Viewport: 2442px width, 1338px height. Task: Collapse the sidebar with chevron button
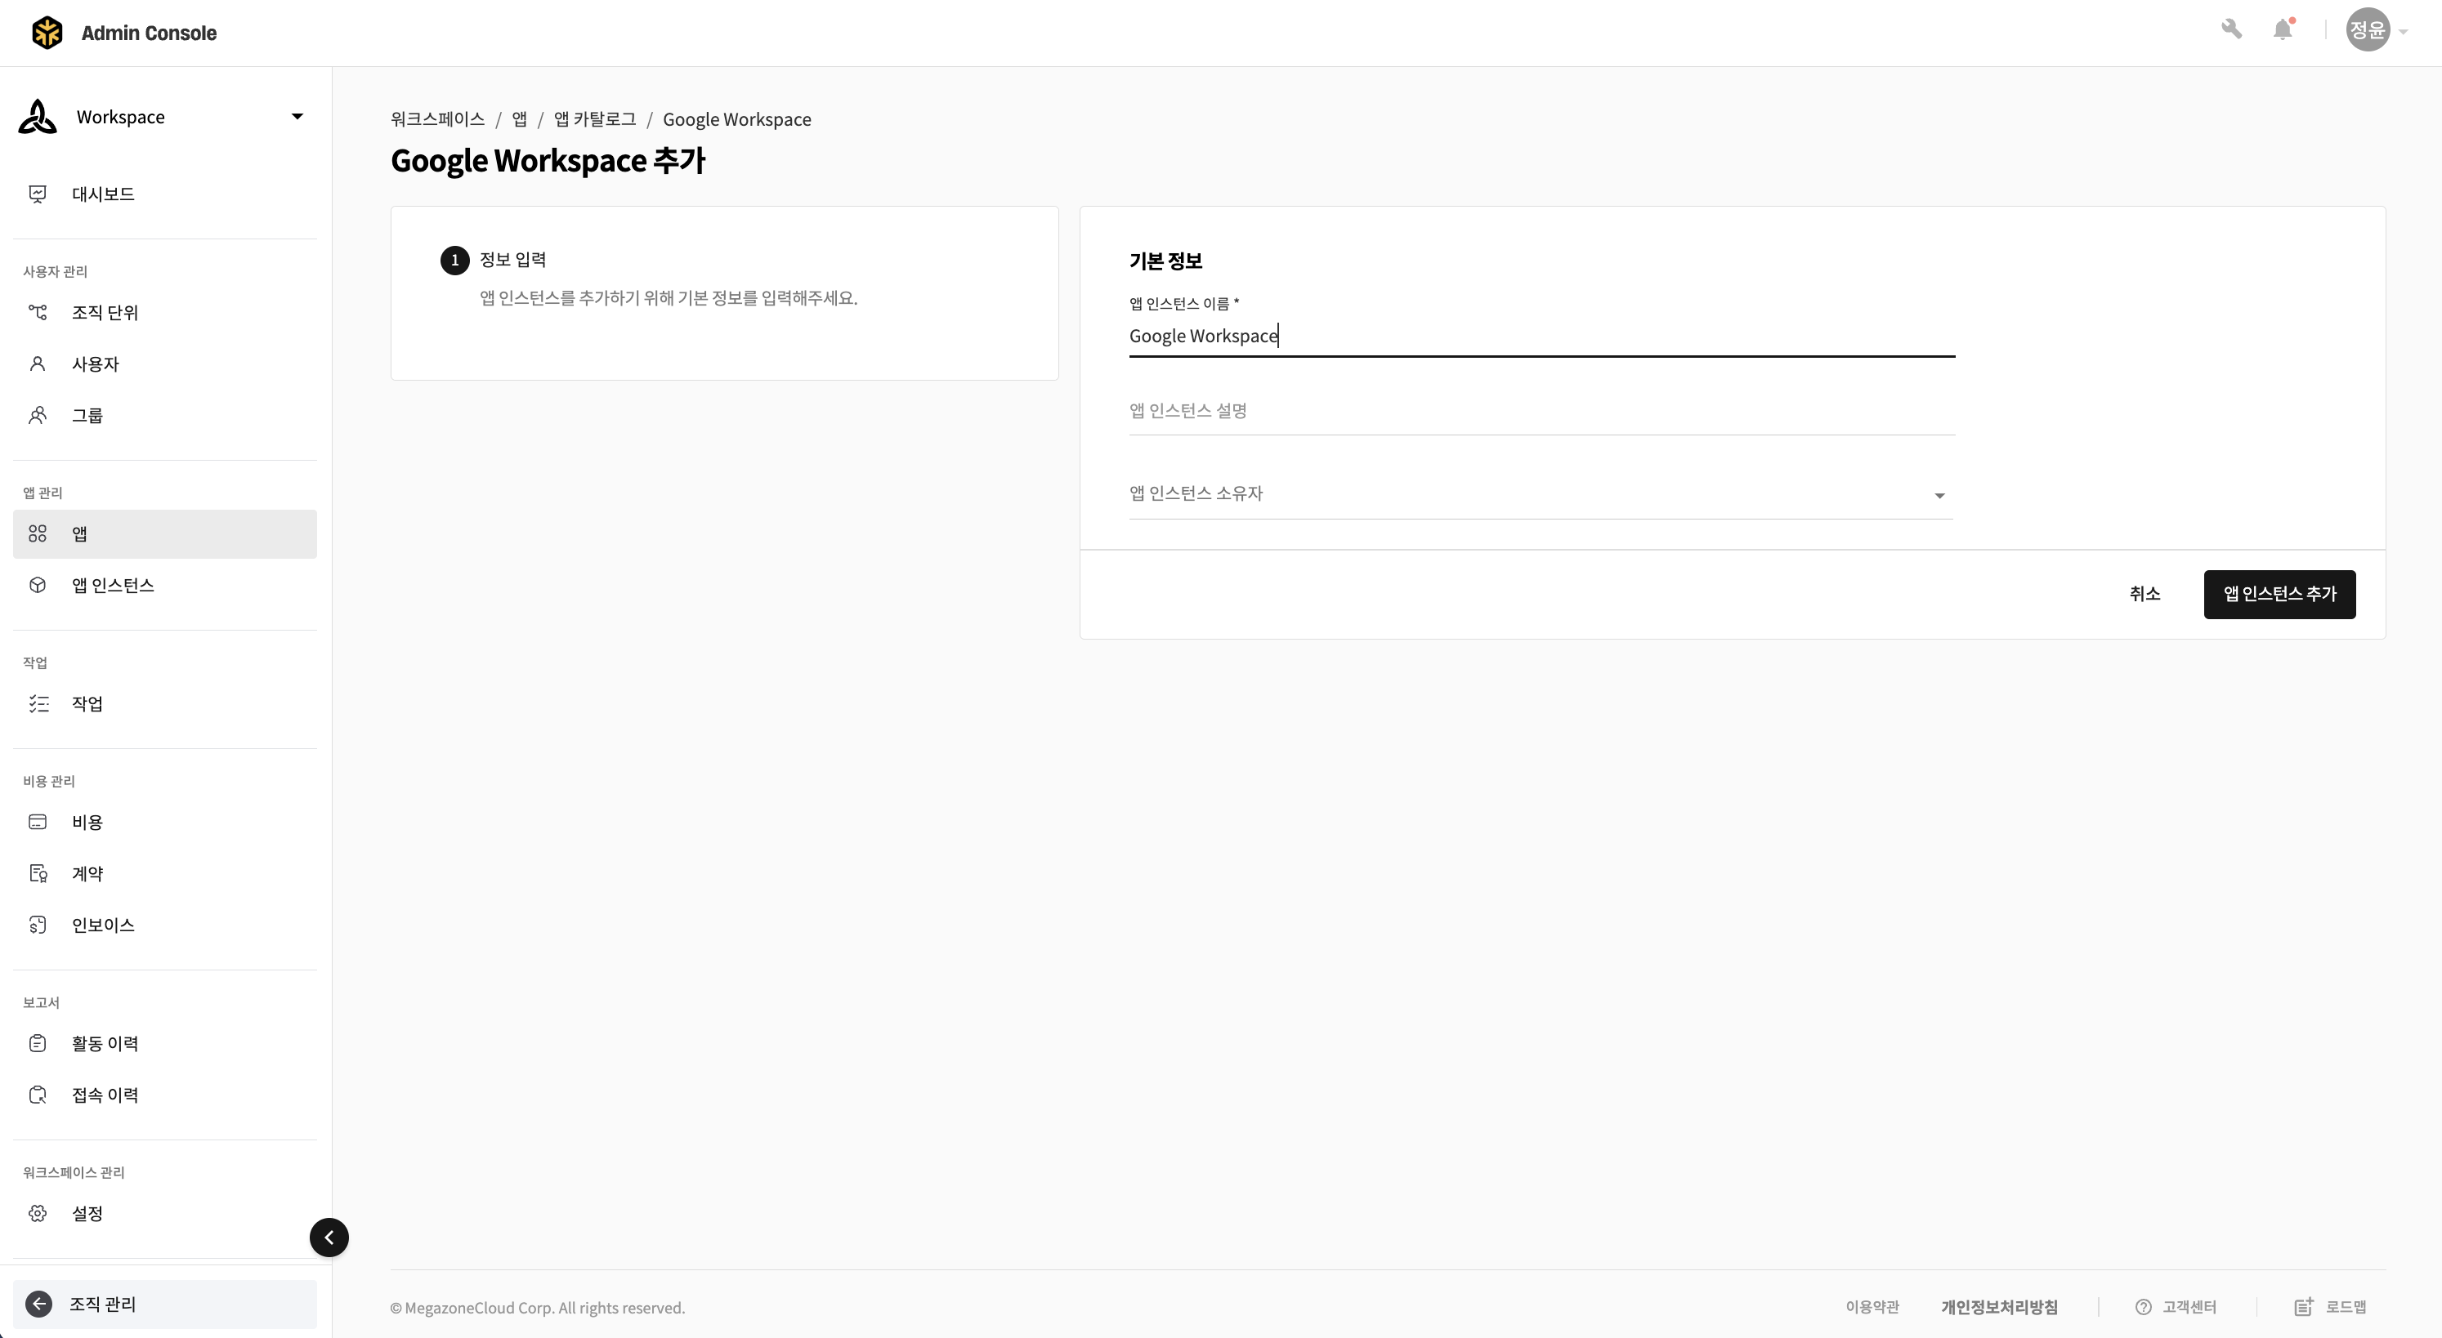pos(329,1238)
